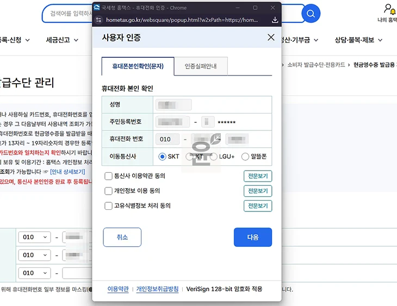Viewport: 397px width, 306px height.
Task: Switch to 휴대폰본인확인(문자) tab
Action: (138, 66)
